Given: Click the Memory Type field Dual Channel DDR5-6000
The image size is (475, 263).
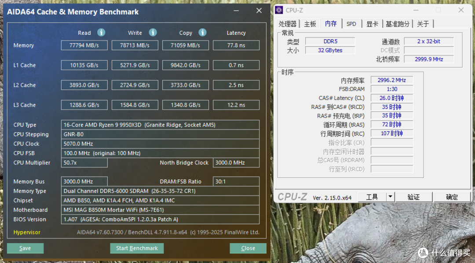Looking at the screenshot, I should pyautogui.click(x=160, y=191).
